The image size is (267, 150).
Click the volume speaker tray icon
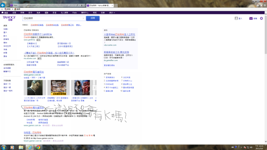[x=251, y=147]
